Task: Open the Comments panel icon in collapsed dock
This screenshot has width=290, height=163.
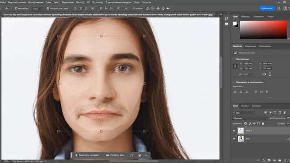Action: click(227, 24)
